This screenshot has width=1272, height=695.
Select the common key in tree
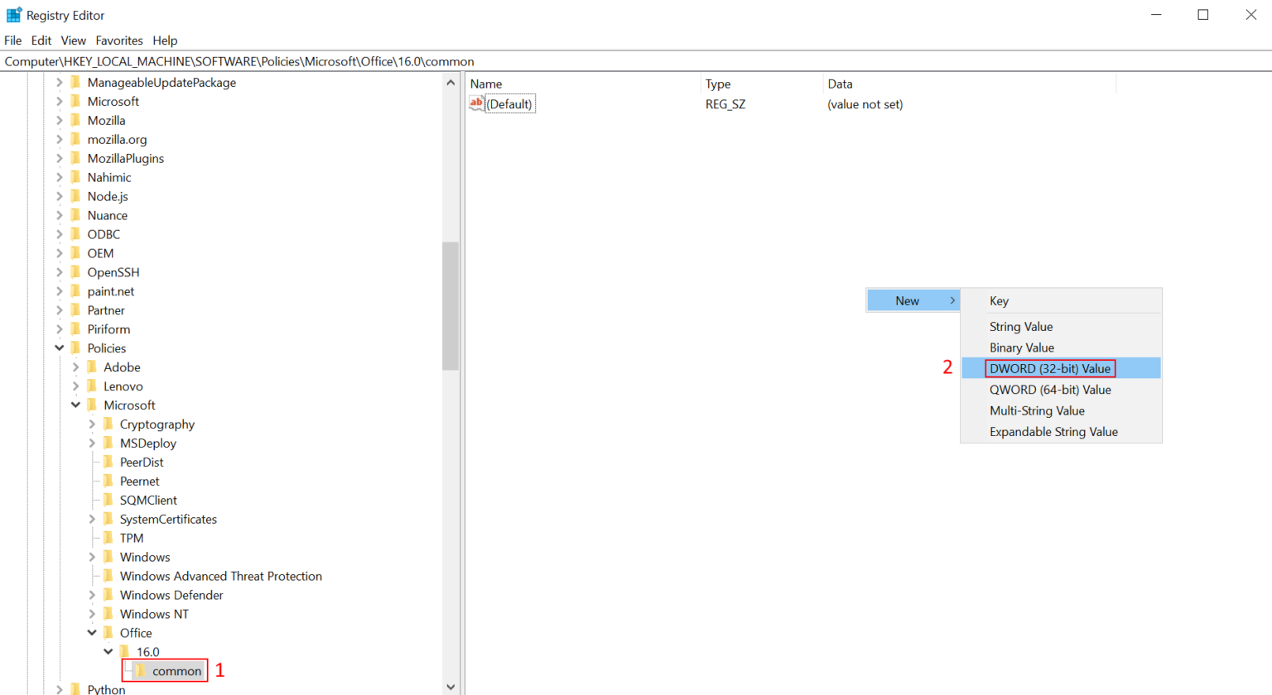click(x=176, y=671)
